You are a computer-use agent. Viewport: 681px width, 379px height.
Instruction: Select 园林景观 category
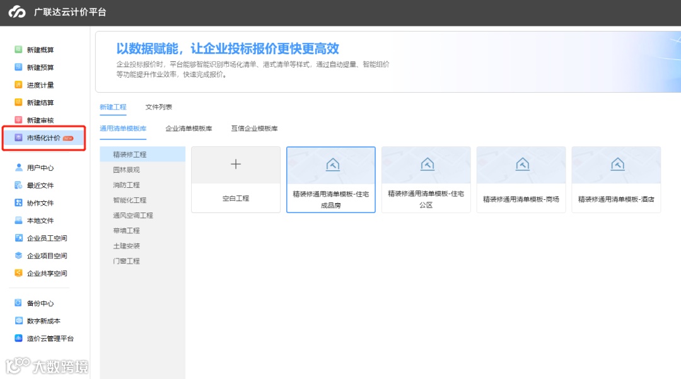click(143, 169)
